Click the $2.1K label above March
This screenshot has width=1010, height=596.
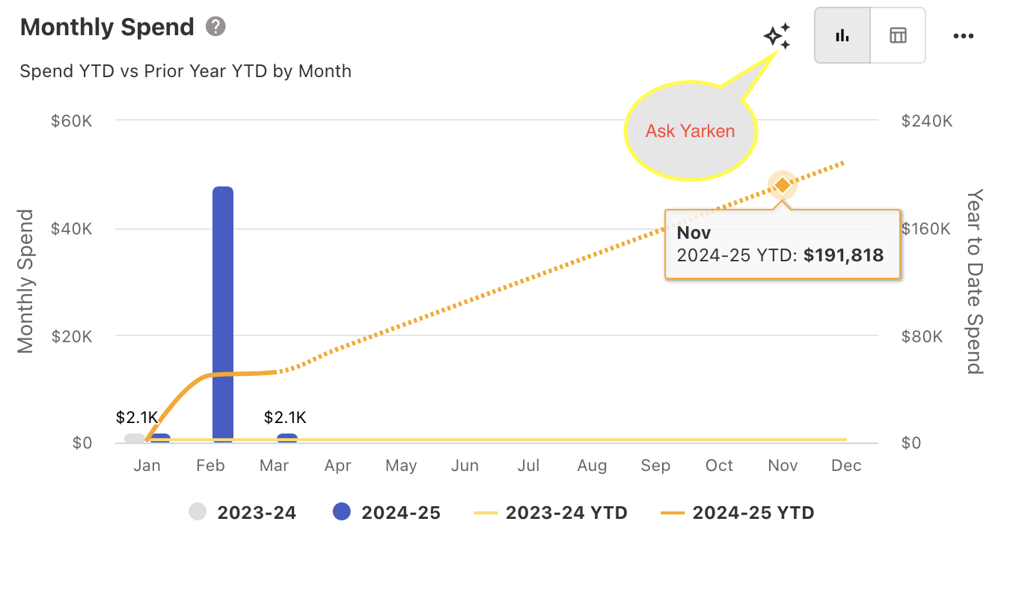pyautogui.click(x=285, y=418)
